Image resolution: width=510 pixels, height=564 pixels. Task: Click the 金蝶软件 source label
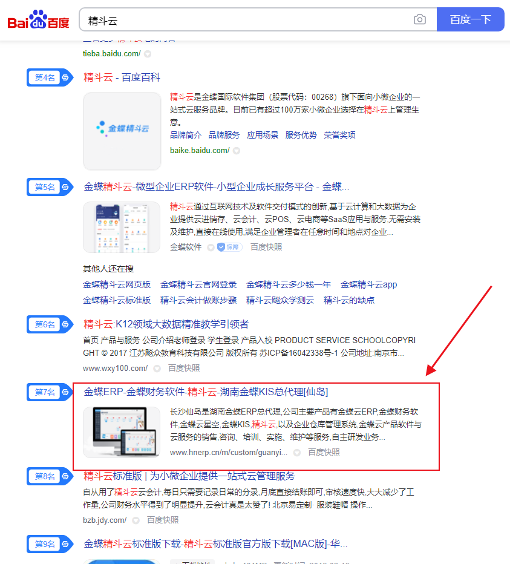186,247
